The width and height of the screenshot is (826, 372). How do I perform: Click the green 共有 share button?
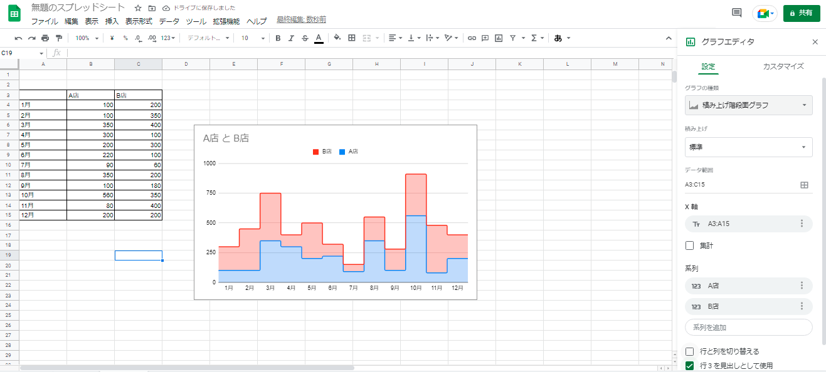(x=801, y=13)
